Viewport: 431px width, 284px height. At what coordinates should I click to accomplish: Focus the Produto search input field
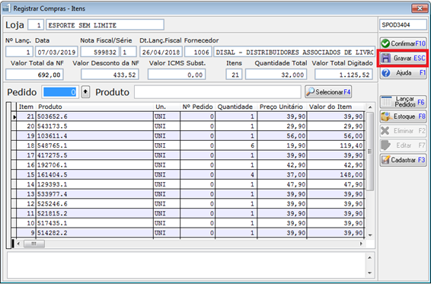(218, 92)
